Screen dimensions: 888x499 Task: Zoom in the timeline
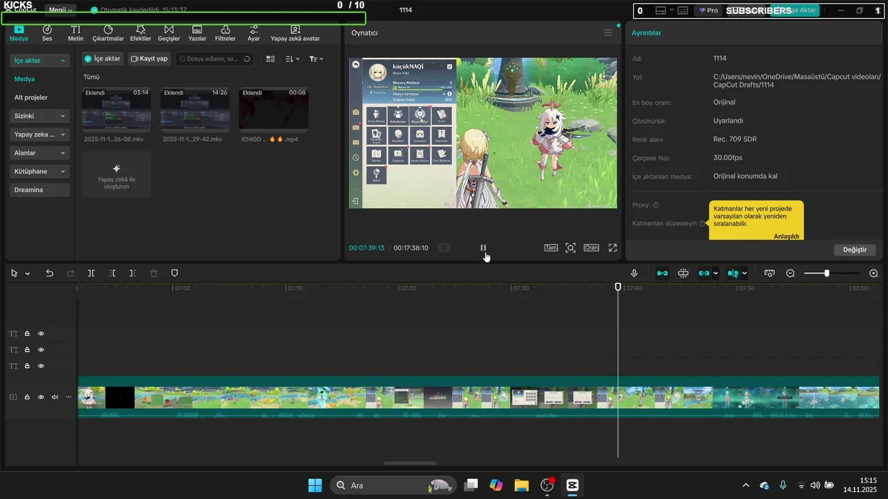pos(873,274)
